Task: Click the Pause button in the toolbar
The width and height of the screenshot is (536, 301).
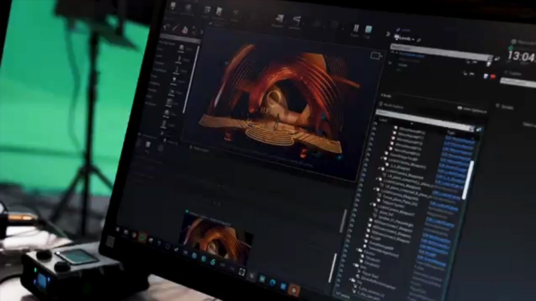Action: (x=356, y=29)
